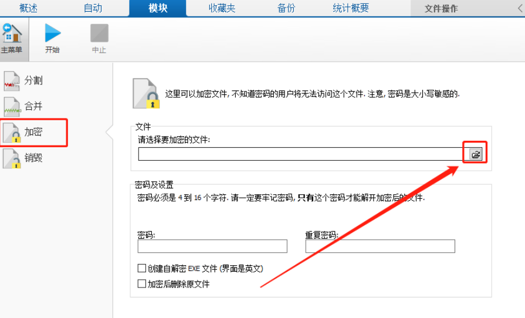Open the 收藏夹 tab
This screenshot has height=318, width=525.
click(x=222, y=8)
